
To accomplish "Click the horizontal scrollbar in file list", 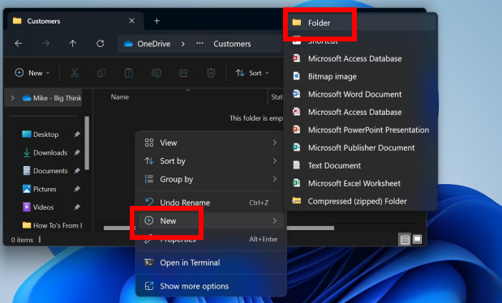I will tap(310, 228).
